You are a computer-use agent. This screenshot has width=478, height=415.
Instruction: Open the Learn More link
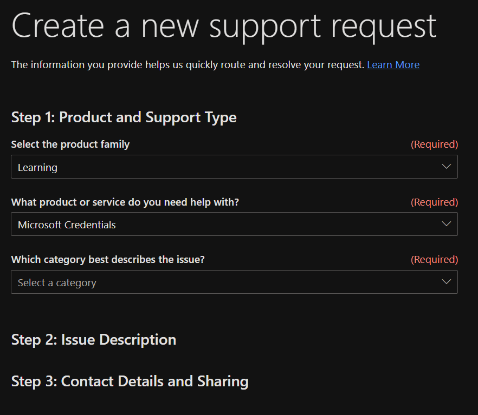click(x=393, y=65)
